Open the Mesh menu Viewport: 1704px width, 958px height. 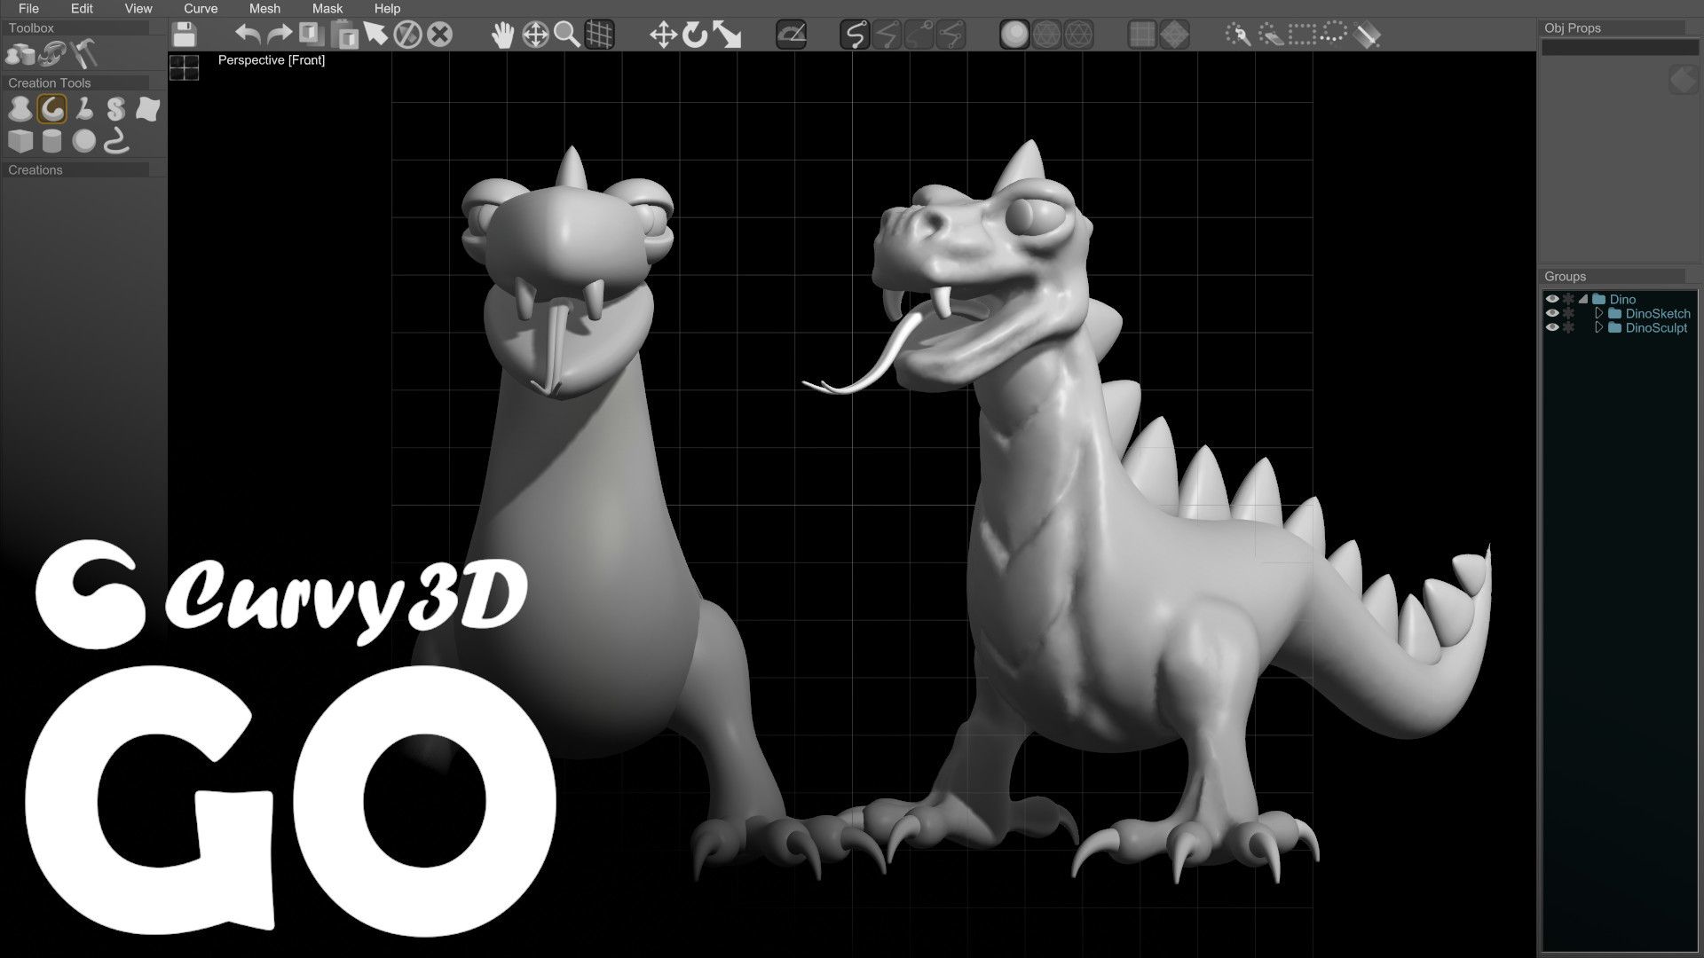[264, 8]
